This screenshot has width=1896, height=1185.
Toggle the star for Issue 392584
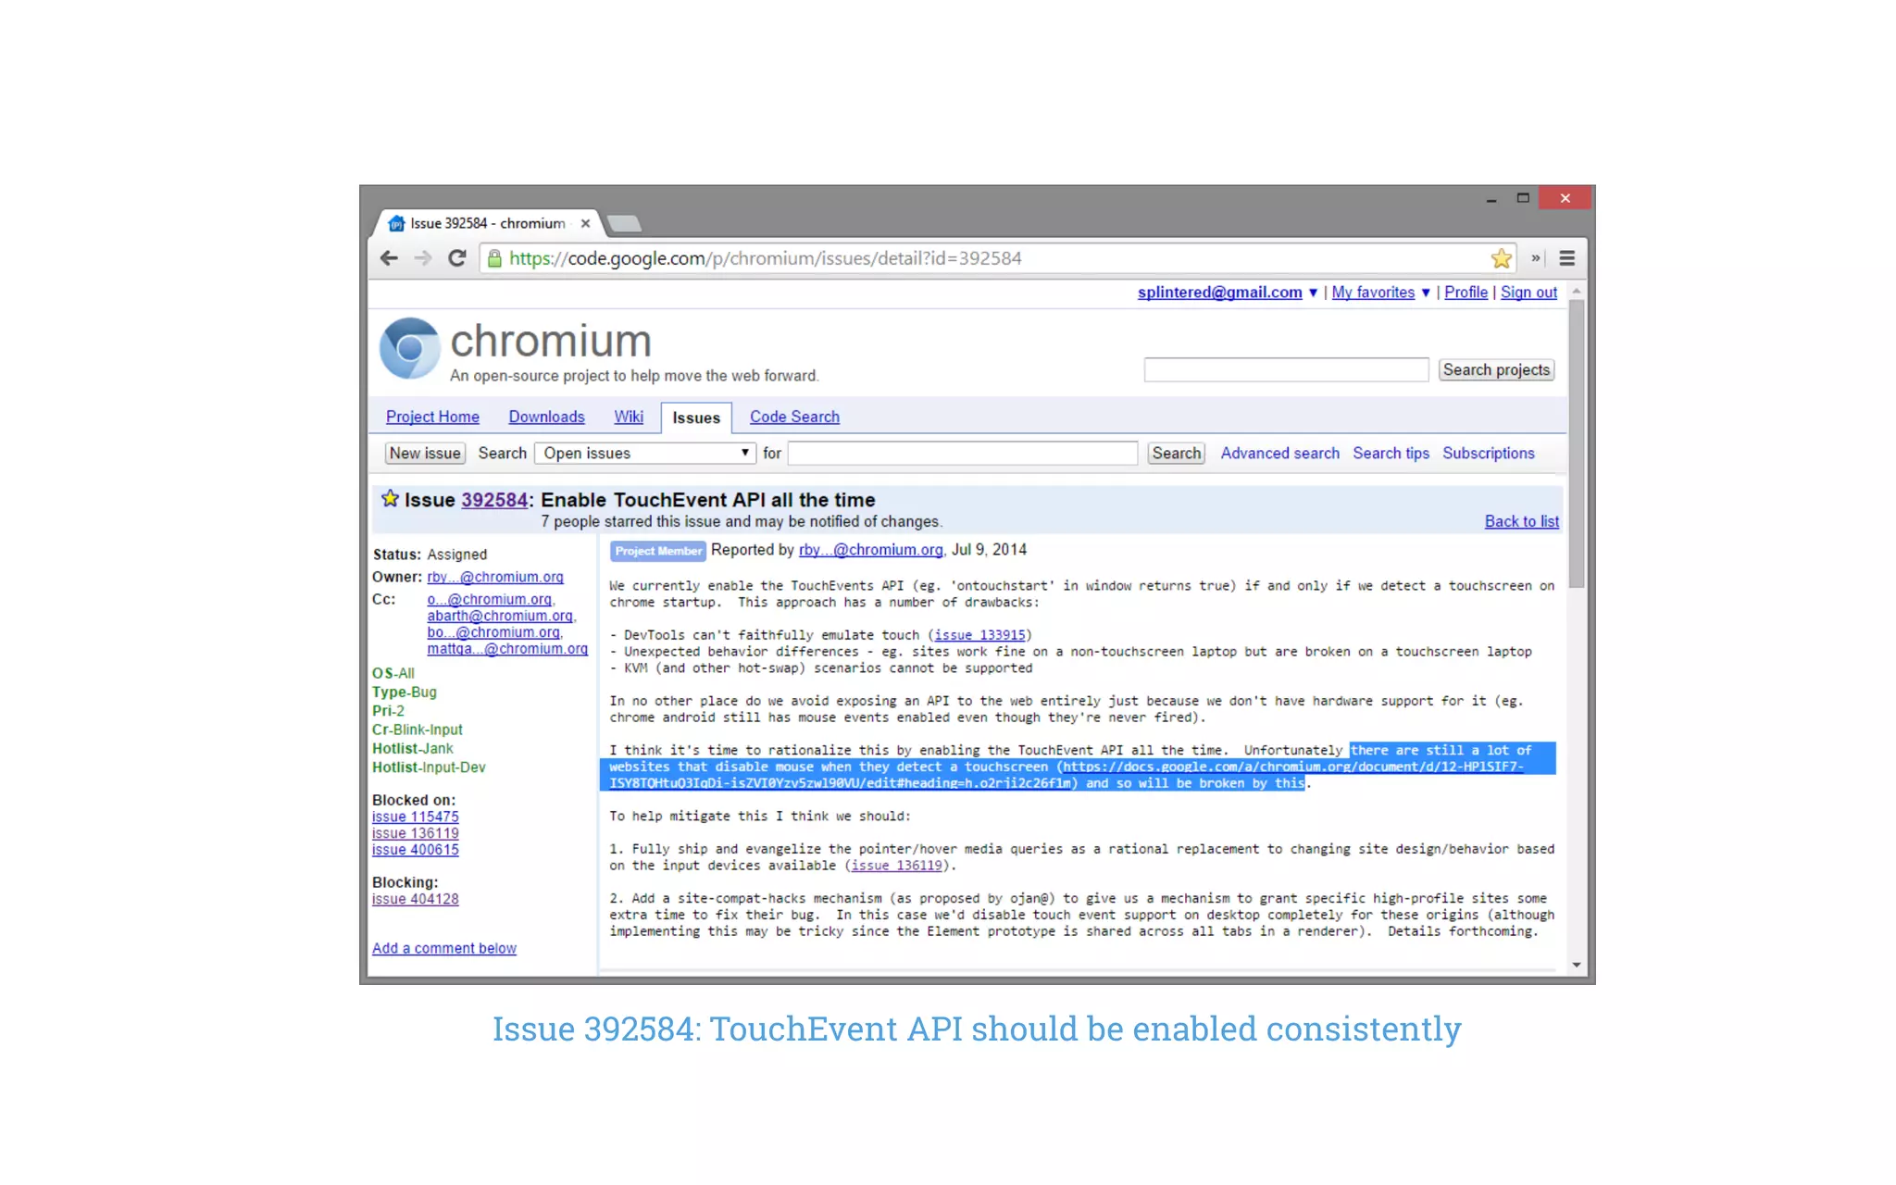coord(390,499)
